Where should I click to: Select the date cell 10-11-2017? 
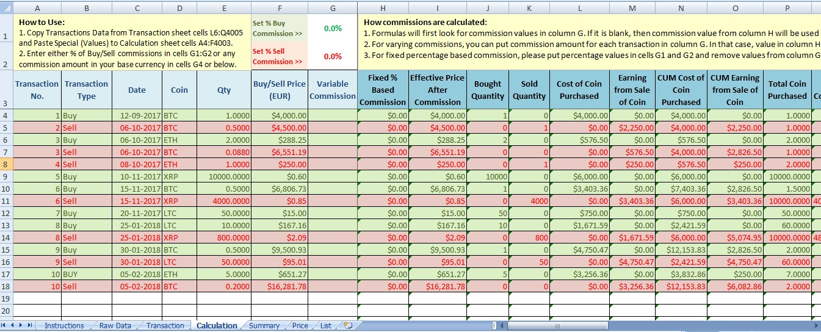point(137,176)
